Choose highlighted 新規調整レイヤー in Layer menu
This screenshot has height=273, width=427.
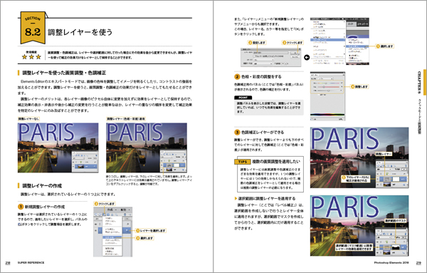pos(328,40)
